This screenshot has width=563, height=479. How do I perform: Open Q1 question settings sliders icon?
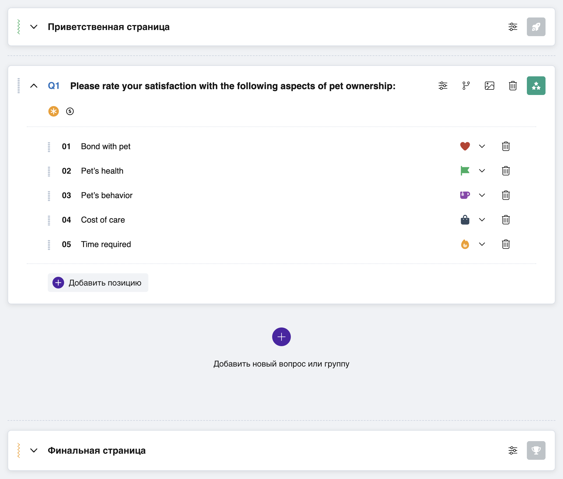coord(443,86)
